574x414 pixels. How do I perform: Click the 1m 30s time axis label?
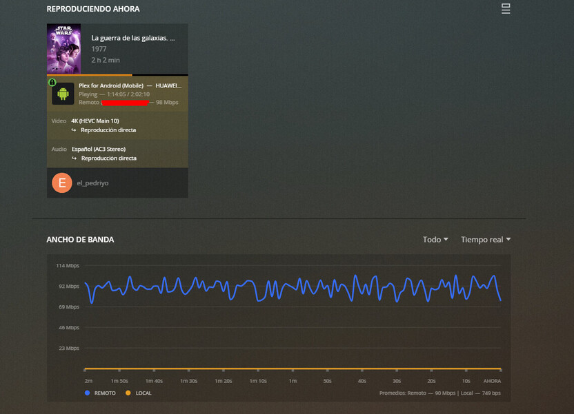click(x=188, y=381)
